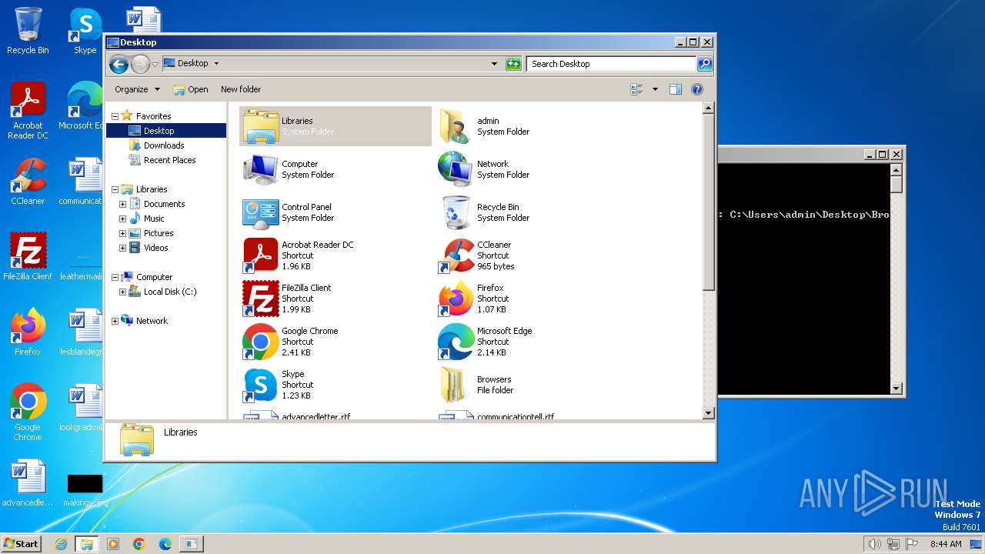Image resolution: width=985 pixels, height=554 pixels.
Task: Click the Change your view icon
Action: (636, 89)
